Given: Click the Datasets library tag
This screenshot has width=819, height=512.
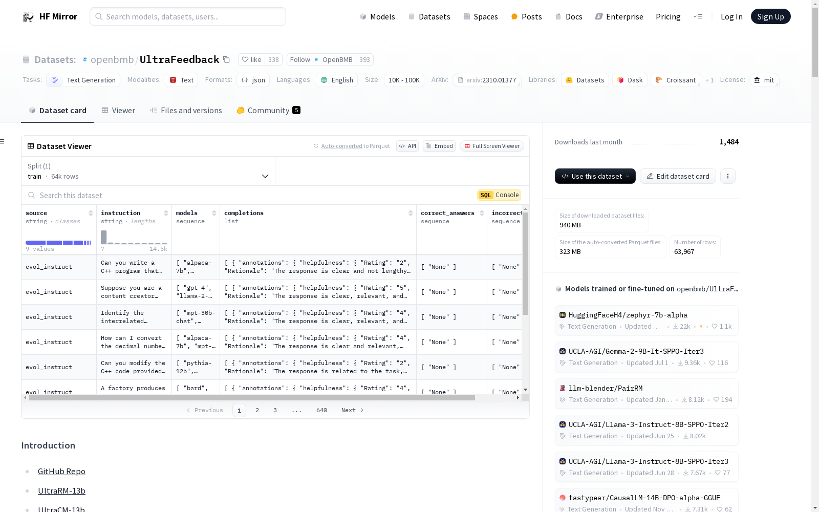Looking at the screenshot, I should point(585,80).
